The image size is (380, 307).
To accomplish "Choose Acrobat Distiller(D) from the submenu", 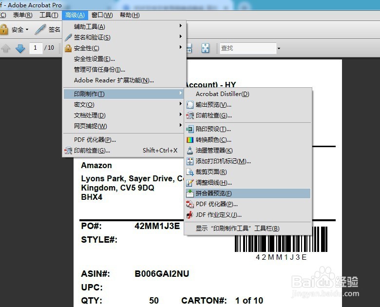I will 248,94.
